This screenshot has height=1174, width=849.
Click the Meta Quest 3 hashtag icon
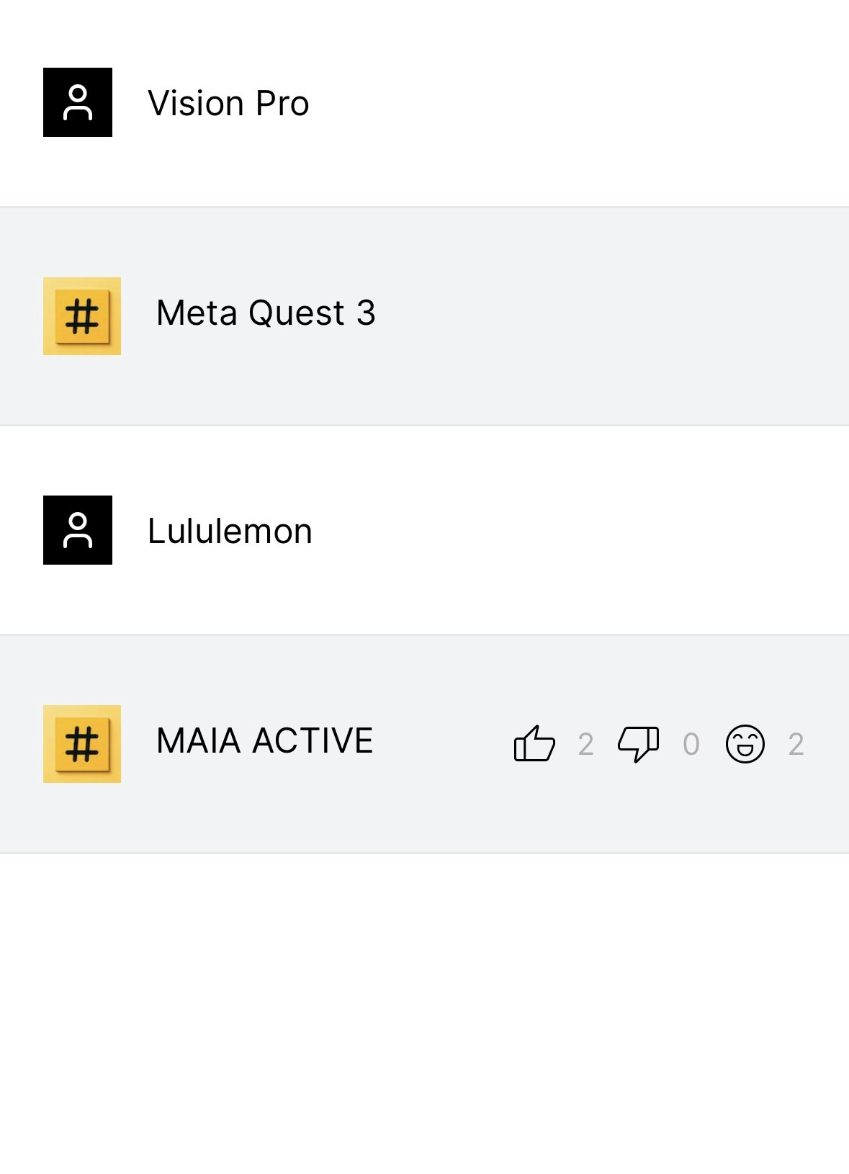click(82, 316)
